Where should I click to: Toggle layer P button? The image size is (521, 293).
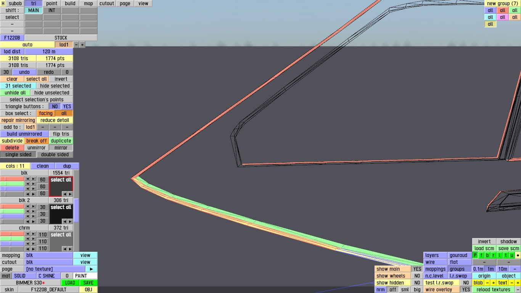coord(475,255)
